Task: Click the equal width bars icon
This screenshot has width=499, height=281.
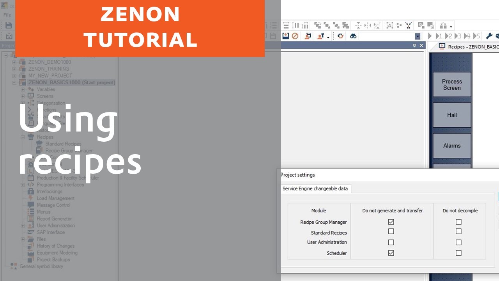Action: [x=304, y=26]
